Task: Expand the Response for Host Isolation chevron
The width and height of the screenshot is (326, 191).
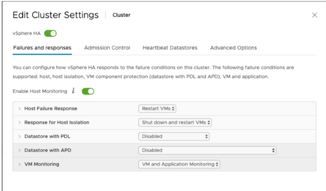Action: tap(20, 122)
